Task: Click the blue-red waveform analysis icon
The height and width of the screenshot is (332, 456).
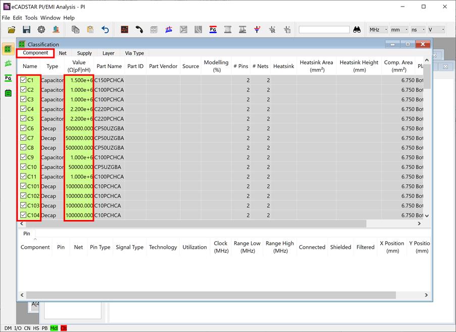Action: [169, 30]
